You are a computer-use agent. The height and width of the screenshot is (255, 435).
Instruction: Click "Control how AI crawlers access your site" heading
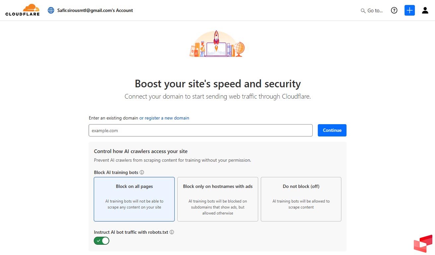coord(141,151)
